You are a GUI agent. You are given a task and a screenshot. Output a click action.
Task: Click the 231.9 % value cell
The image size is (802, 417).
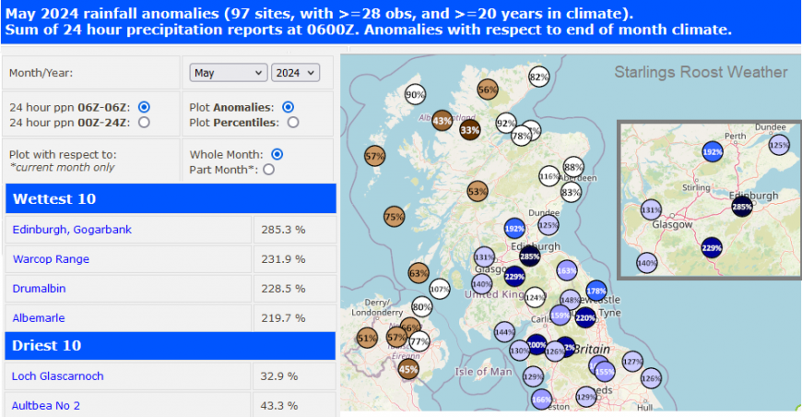point(295,259)
